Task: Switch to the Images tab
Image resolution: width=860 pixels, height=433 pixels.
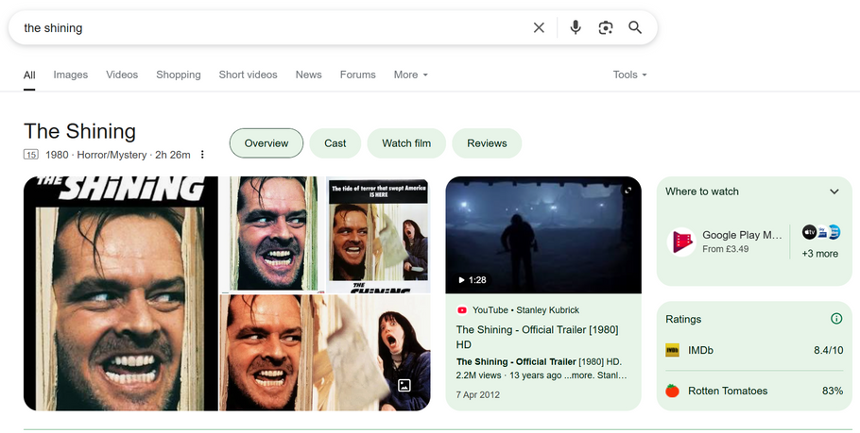Action: pyautogui.click(x=70, y=75)
